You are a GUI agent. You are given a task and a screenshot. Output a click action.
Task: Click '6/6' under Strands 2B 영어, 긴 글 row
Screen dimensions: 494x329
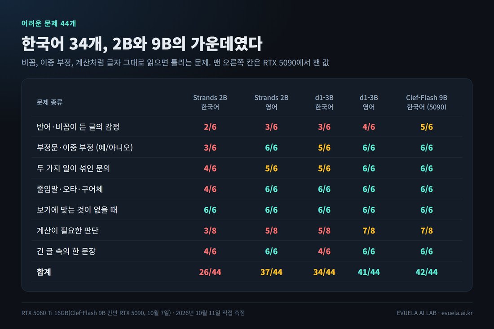click(x=271, y=251)
